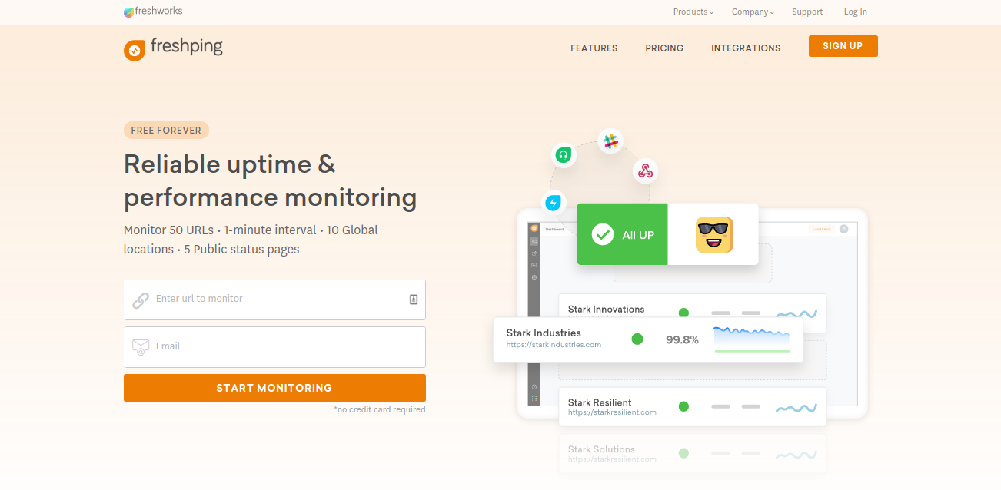Click the red webhook integration icon

pos(645,171)
